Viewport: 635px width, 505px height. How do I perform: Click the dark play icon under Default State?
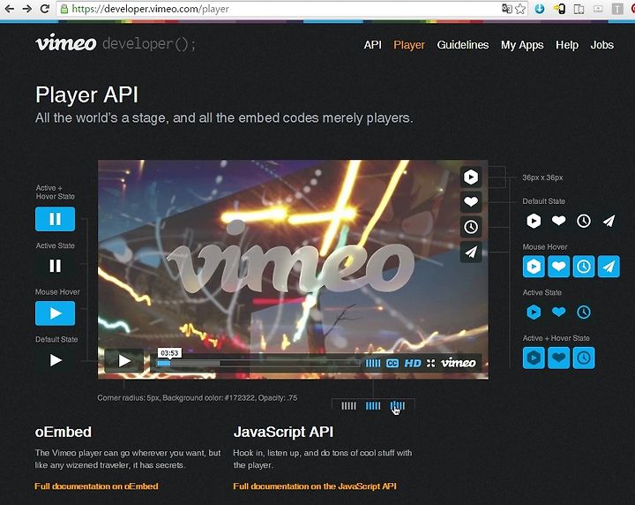coord(56,360)
